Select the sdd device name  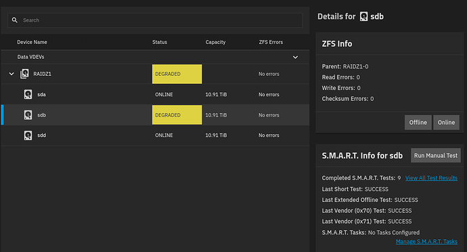[42, 135]
